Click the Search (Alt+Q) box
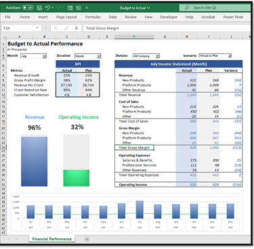This screenshot has width=254, height=249. [x=215, y=7]
